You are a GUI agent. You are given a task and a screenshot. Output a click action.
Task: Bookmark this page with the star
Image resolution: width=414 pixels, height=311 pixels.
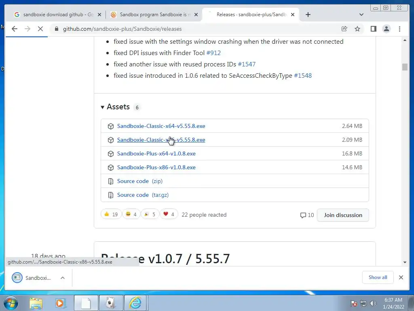(357, 29)
